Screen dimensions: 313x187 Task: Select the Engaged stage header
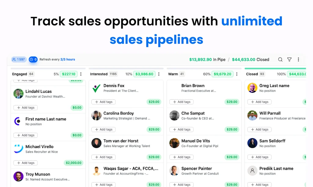(x=20, y=74)
